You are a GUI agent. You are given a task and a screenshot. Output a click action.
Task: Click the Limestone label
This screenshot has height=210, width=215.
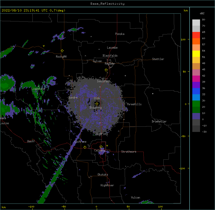tap(38, 89)
